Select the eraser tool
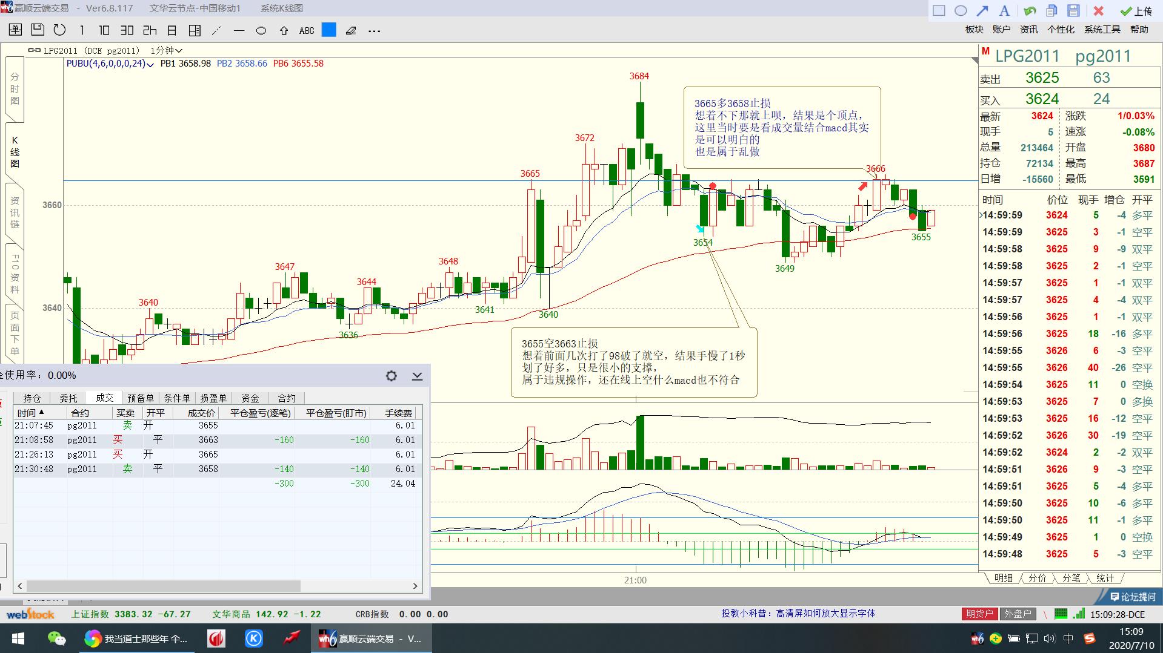The height and width of the screenshot is (653, 1163). [351, 30]
